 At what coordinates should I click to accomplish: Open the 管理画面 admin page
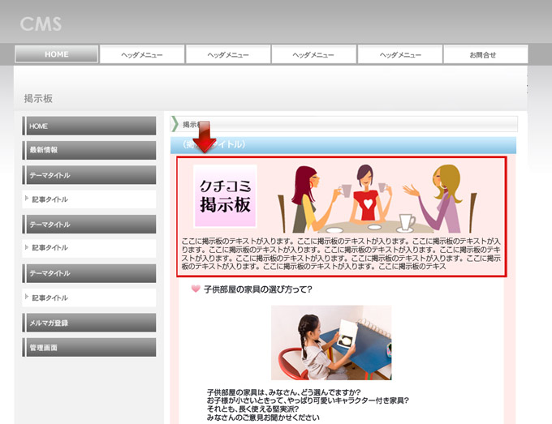pos(89,347)
